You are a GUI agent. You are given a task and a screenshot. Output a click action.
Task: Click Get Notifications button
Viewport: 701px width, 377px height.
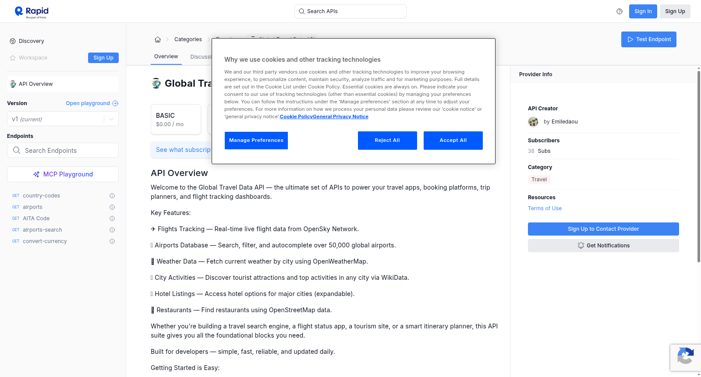click(603, 246)
